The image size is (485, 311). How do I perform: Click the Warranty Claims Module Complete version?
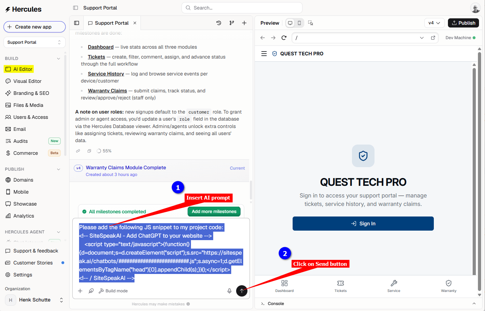126,167
